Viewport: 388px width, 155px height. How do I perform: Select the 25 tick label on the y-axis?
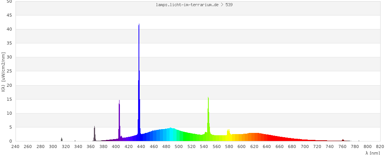point(9,71)
